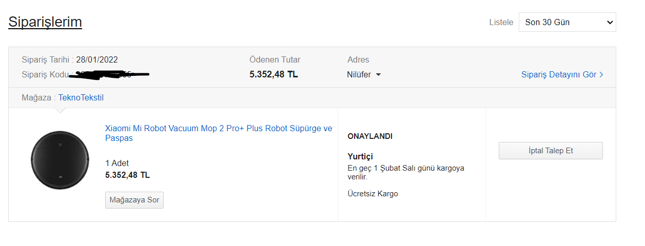Click the Listele label

pos(501,22)
